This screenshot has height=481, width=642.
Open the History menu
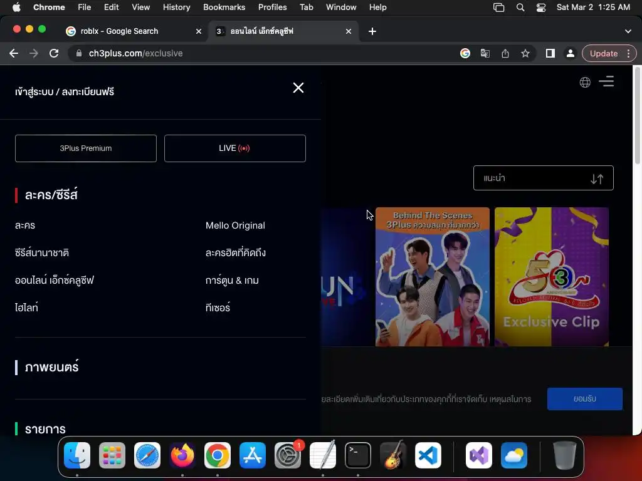[x=176, y=7]
